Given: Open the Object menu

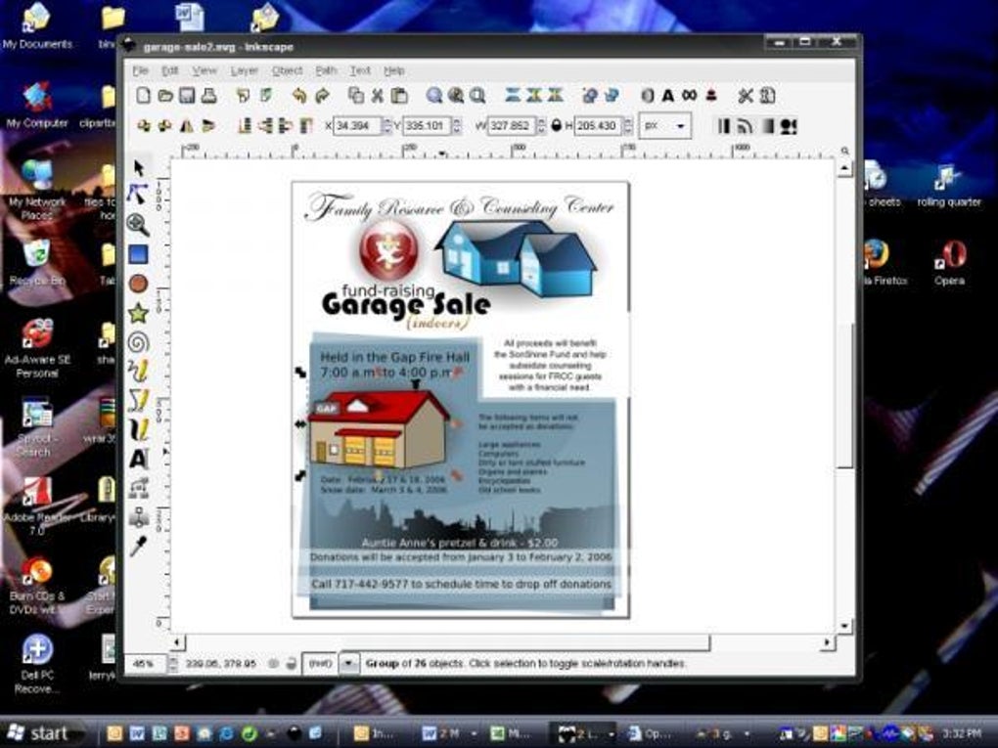Looking at the screenshot, I should [287, 70].
